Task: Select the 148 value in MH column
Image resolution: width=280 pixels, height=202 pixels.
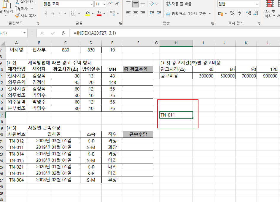Action: tap(112, 82)
